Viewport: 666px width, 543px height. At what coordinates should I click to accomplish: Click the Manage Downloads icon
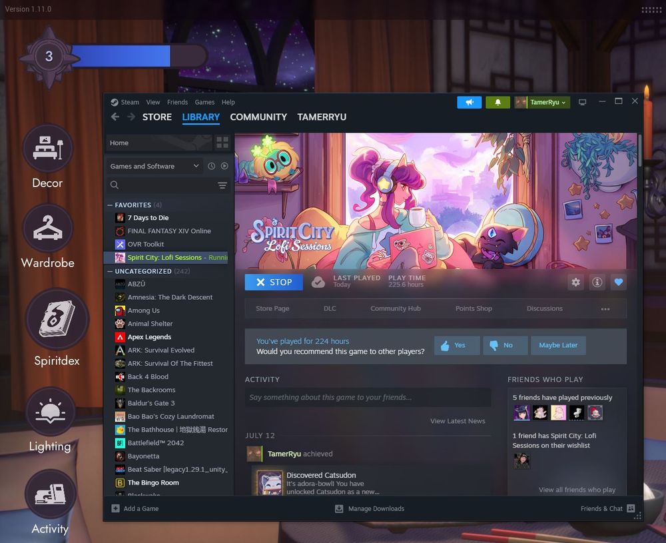(x=339, y=508)
